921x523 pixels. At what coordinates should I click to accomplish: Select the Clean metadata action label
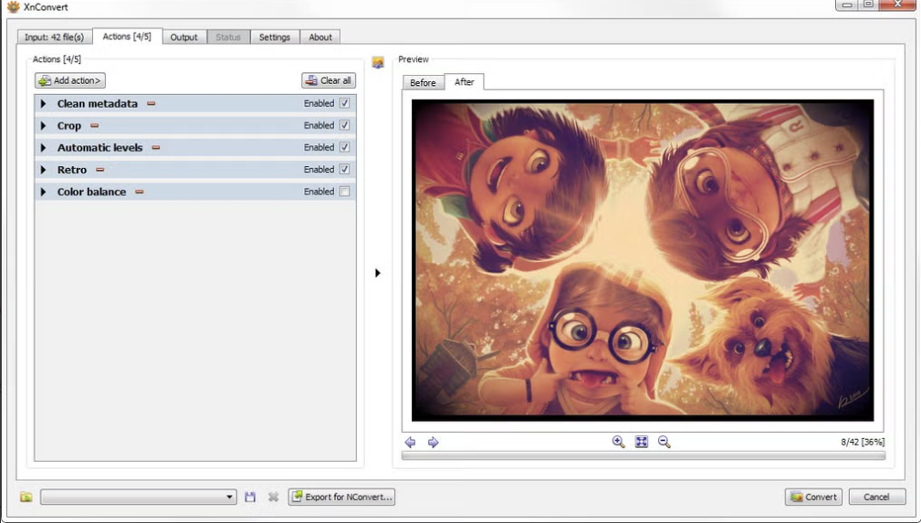pos(98,103)
